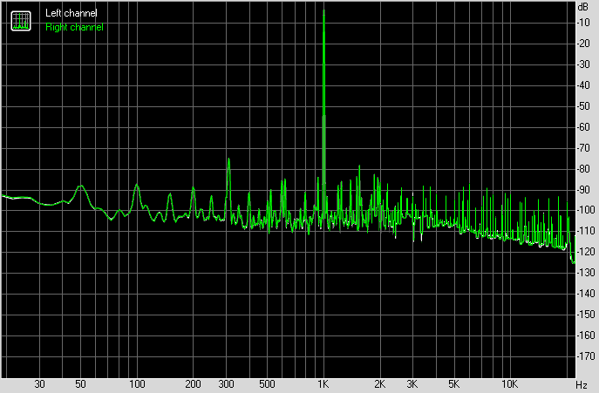Viewport: 599px width, 393px height.
Task: Click the 300 Hz spur peak near -75 dB
Action: pos(228,159)
